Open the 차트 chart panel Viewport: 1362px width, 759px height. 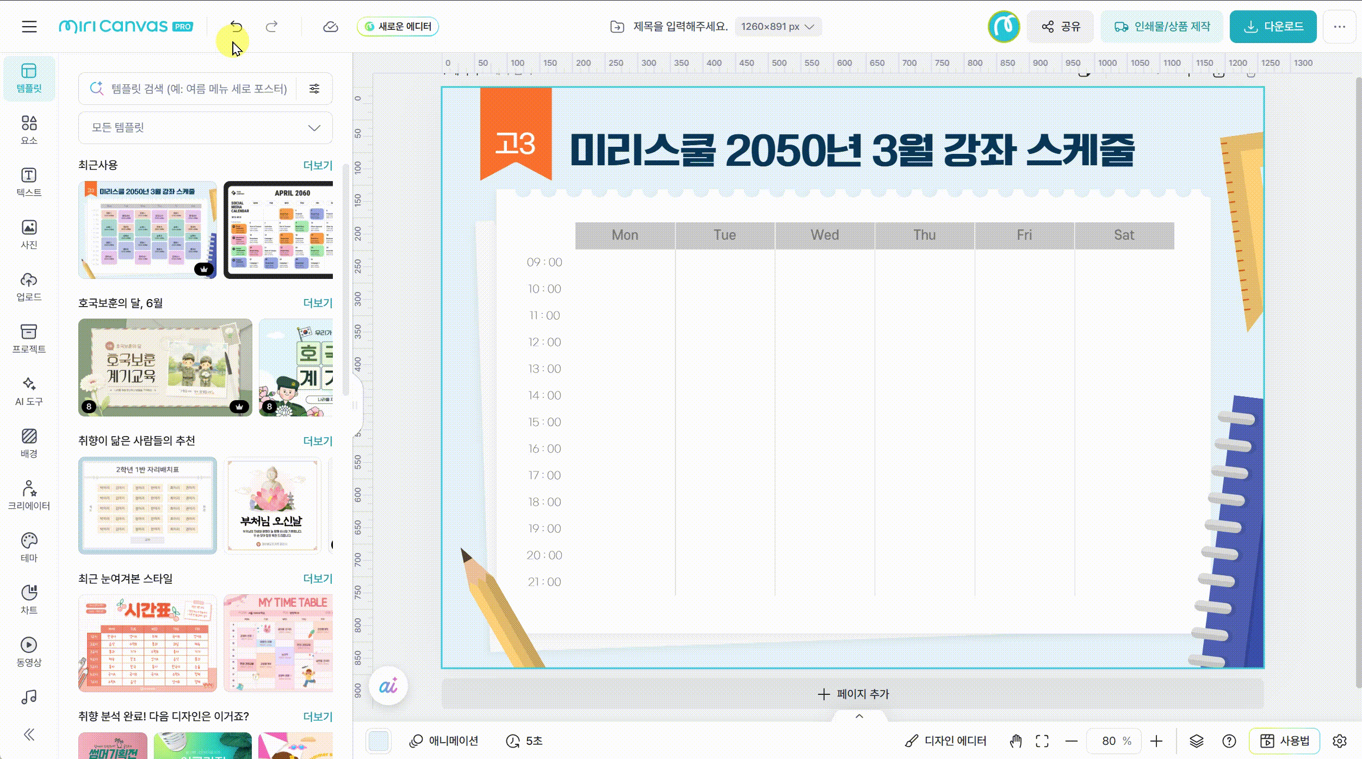click(29, 600)
